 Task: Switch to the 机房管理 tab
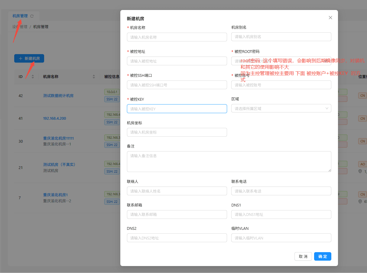(20, 16)
